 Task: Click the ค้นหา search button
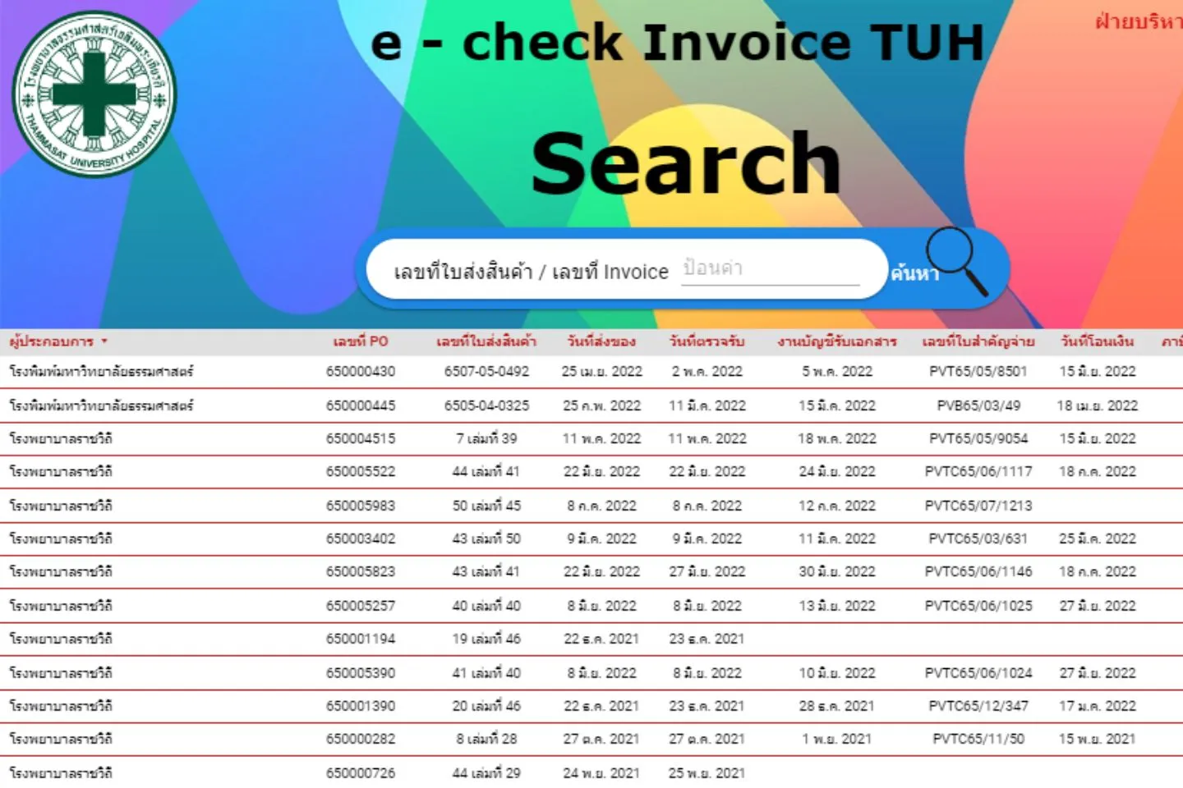click(914, 273)
